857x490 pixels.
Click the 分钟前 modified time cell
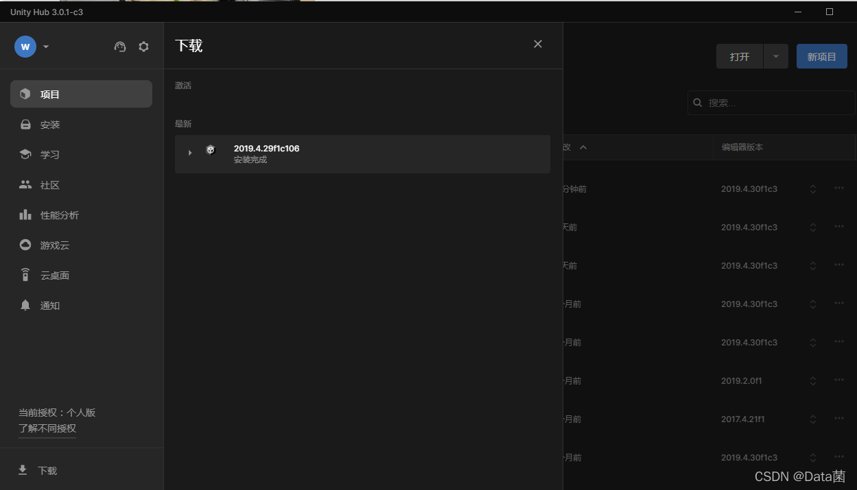[575, 189]
